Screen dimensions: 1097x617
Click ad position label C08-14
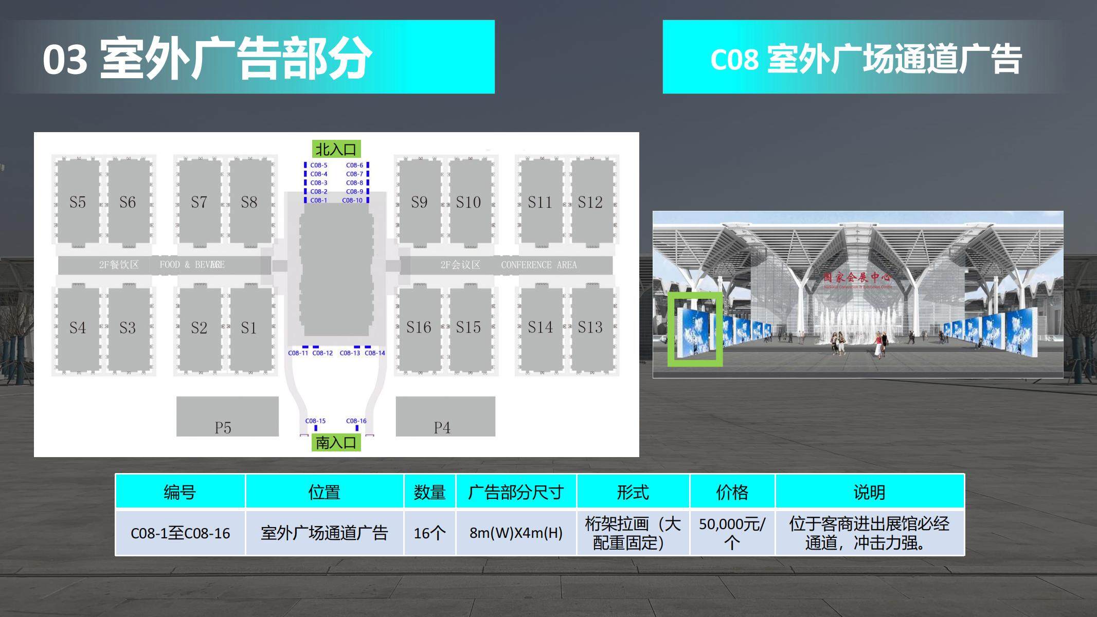pos(375,353)
